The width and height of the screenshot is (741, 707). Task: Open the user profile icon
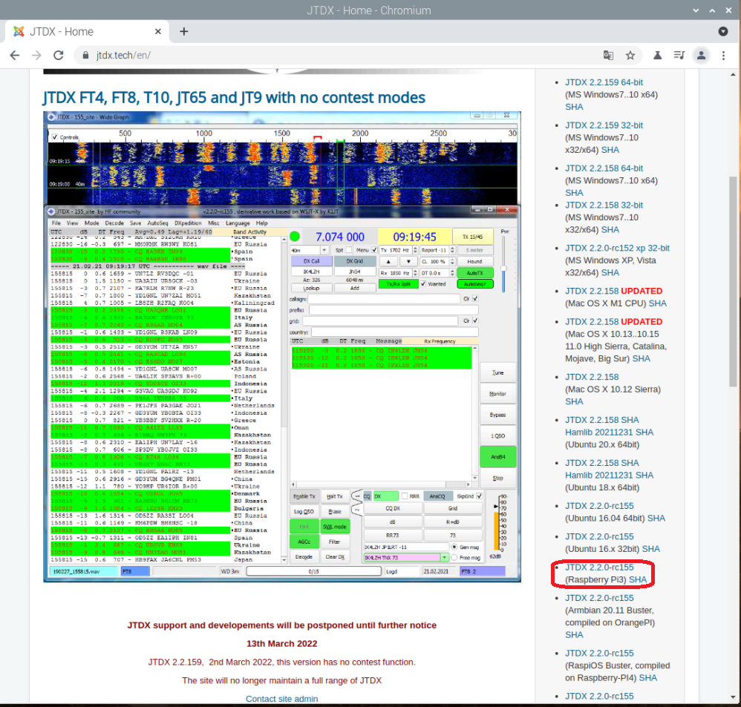[x=702, y=55]
